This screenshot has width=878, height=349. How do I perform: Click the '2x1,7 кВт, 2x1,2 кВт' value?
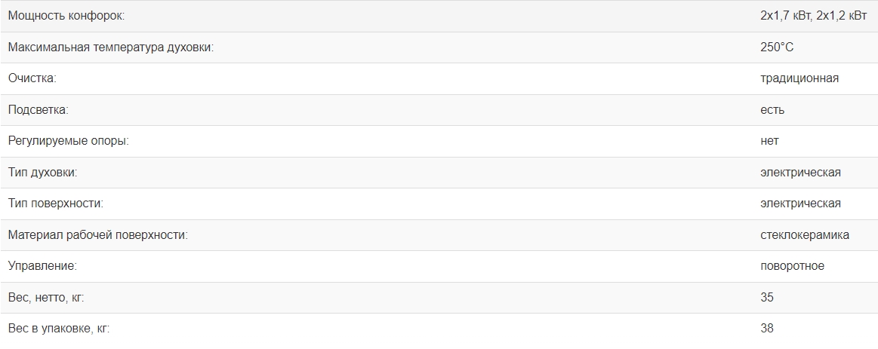coord(814,16)
